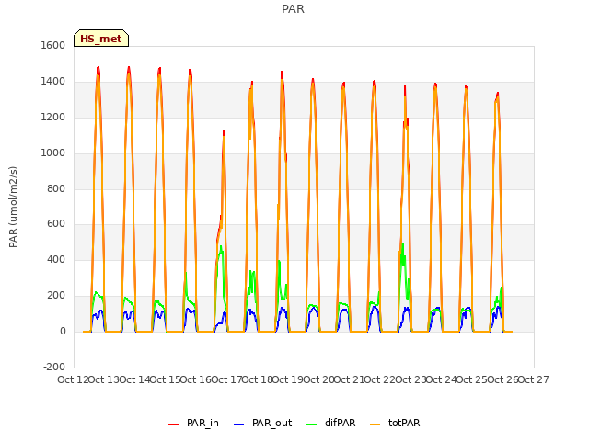Select the totPAR legend label
Screen dimensions: 589x441
click(404, 423)
